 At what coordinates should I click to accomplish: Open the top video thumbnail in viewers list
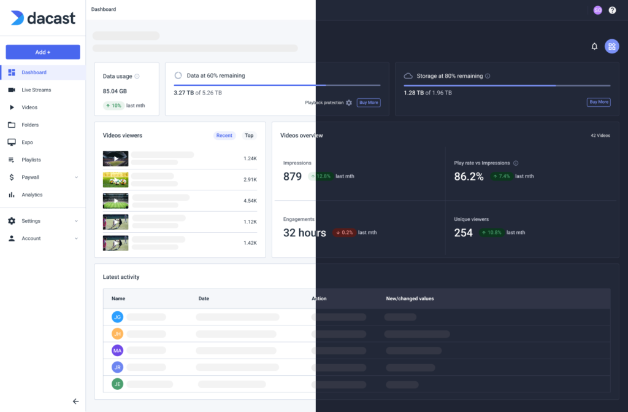tap(115, 158)
